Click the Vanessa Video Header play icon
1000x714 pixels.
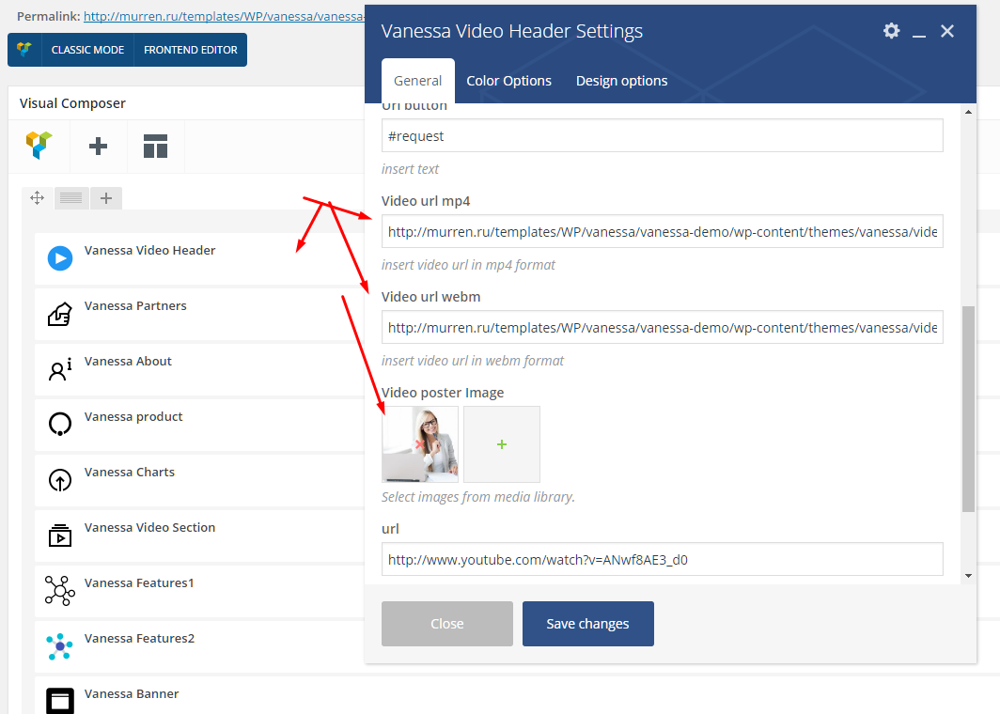(60, 258)
